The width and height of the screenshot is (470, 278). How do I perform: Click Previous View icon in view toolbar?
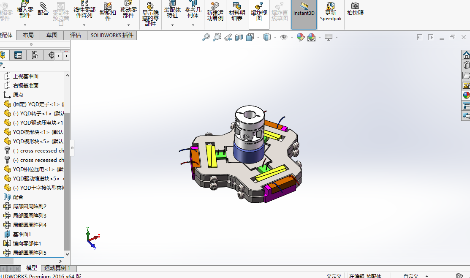(228, 37)
